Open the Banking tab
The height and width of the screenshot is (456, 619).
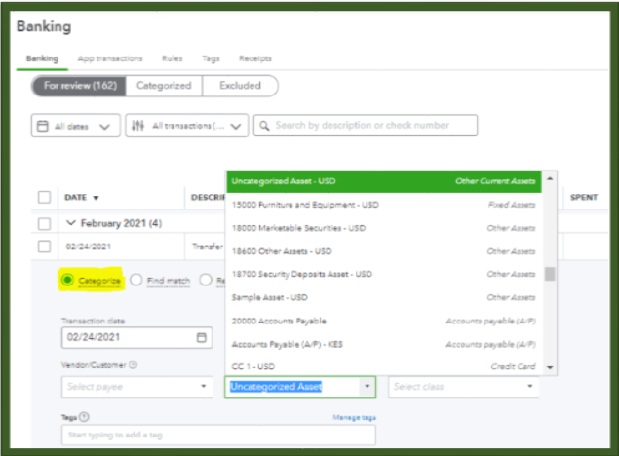pos(42,58)
